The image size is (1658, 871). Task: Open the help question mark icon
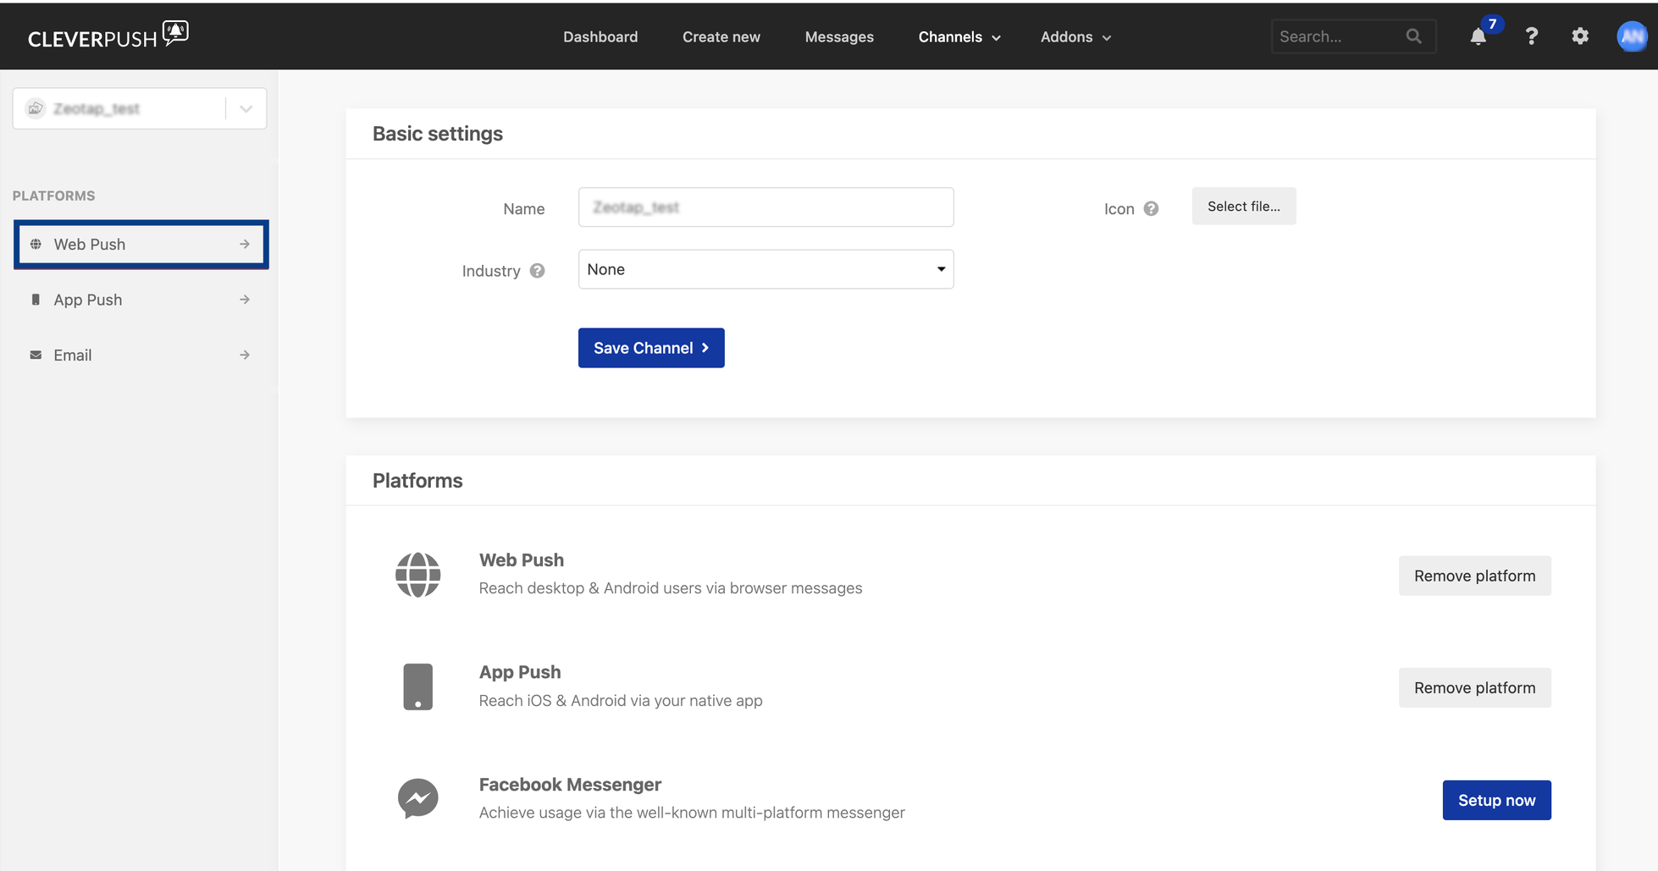point(1531,36)
